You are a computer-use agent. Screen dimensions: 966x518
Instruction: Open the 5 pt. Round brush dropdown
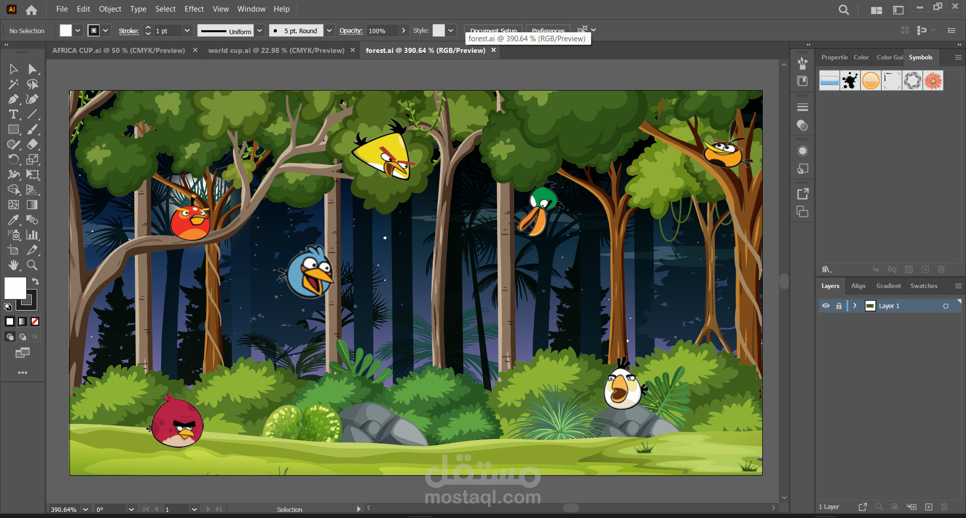(329, 31)
